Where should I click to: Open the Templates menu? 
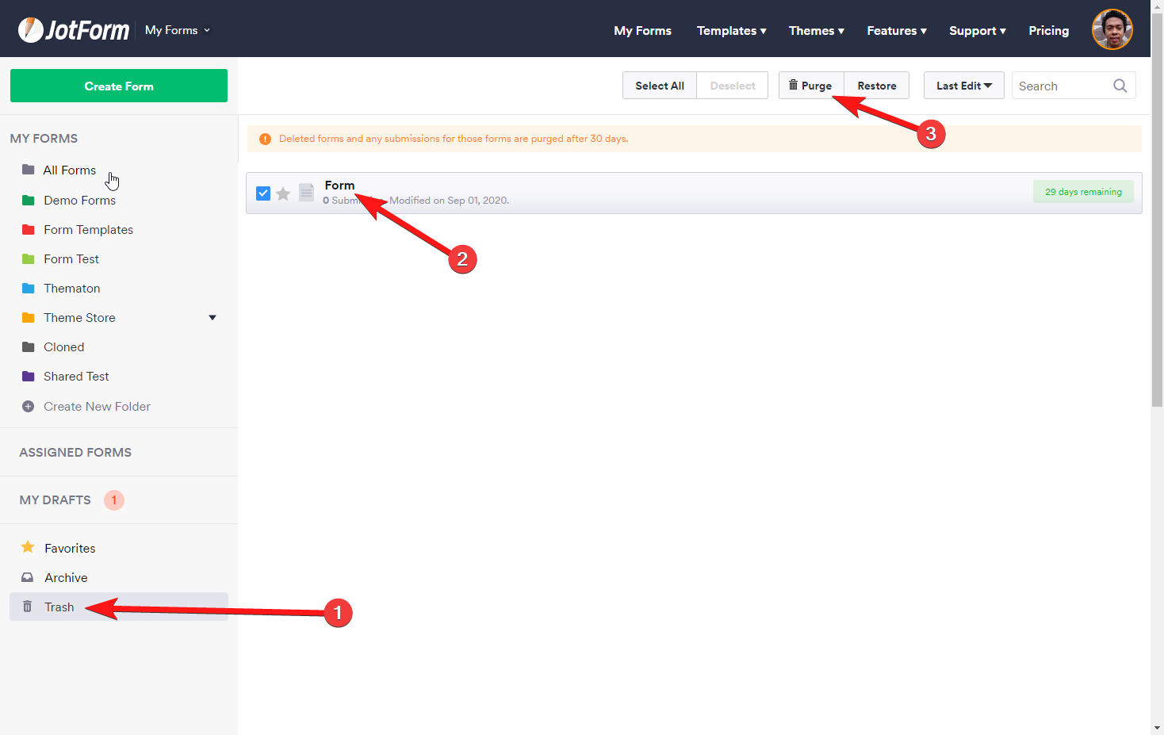tap(731, 31)
